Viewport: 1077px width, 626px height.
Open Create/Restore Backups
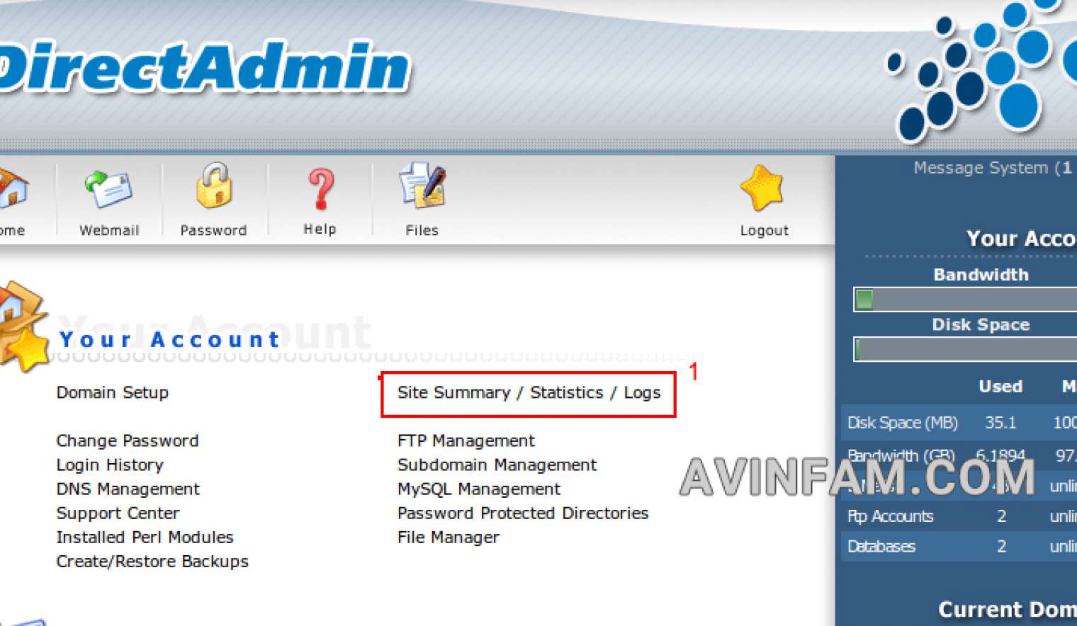click(x=152, y=561)
